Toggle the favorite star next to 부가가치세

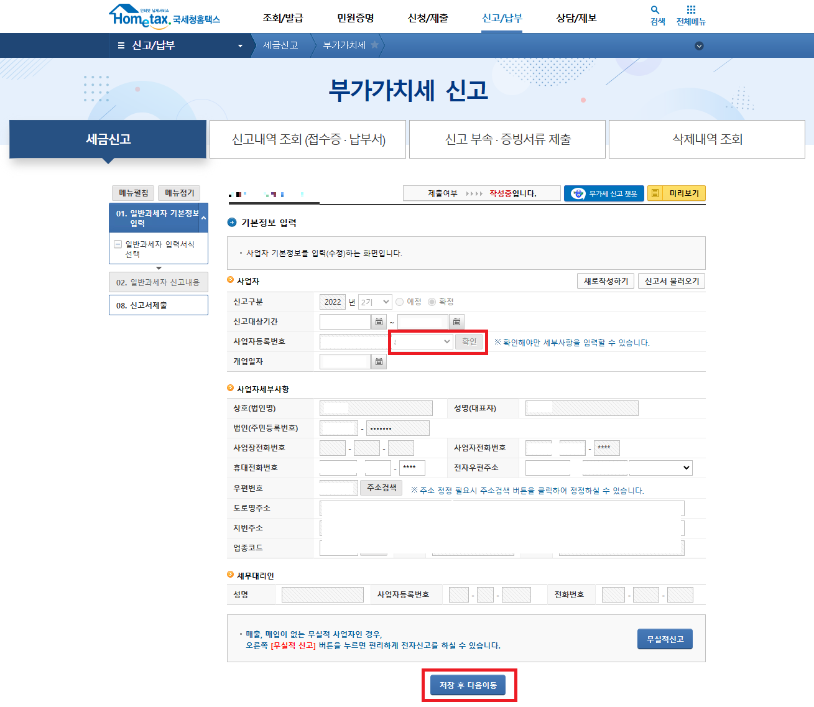tap(373, 44)
